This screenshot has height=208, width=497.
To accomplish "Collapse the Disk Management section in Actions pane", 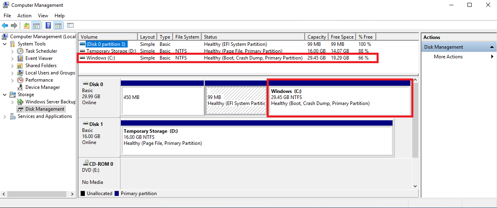I will point(492,47).
